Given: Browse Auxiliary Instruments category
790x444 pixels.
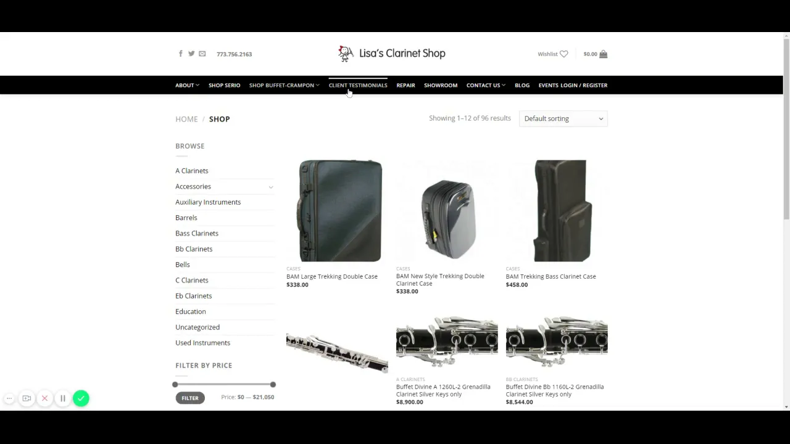Looking at the screenshot, I should click(208, 202).
